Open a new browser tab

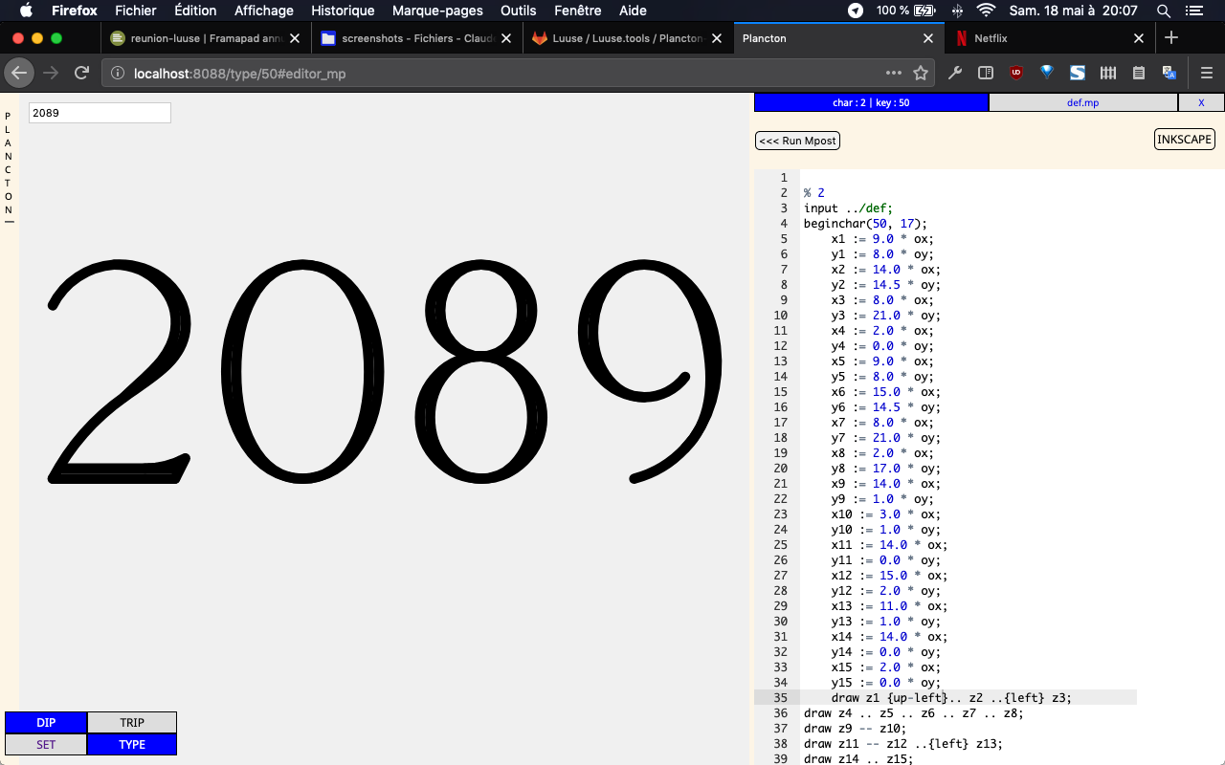1171,38
